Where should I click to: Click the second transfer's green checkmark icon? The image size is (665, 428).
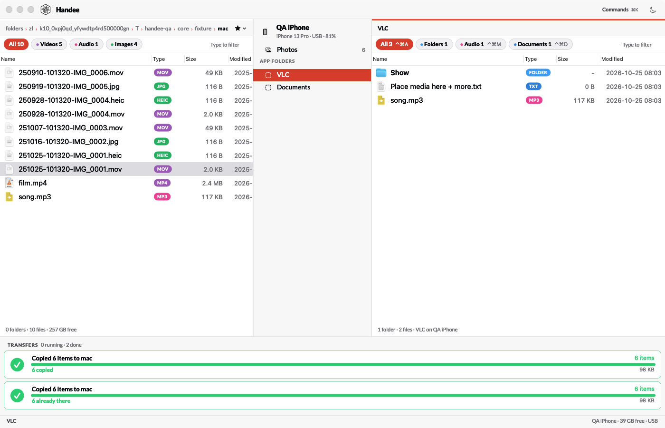(17, 396)
